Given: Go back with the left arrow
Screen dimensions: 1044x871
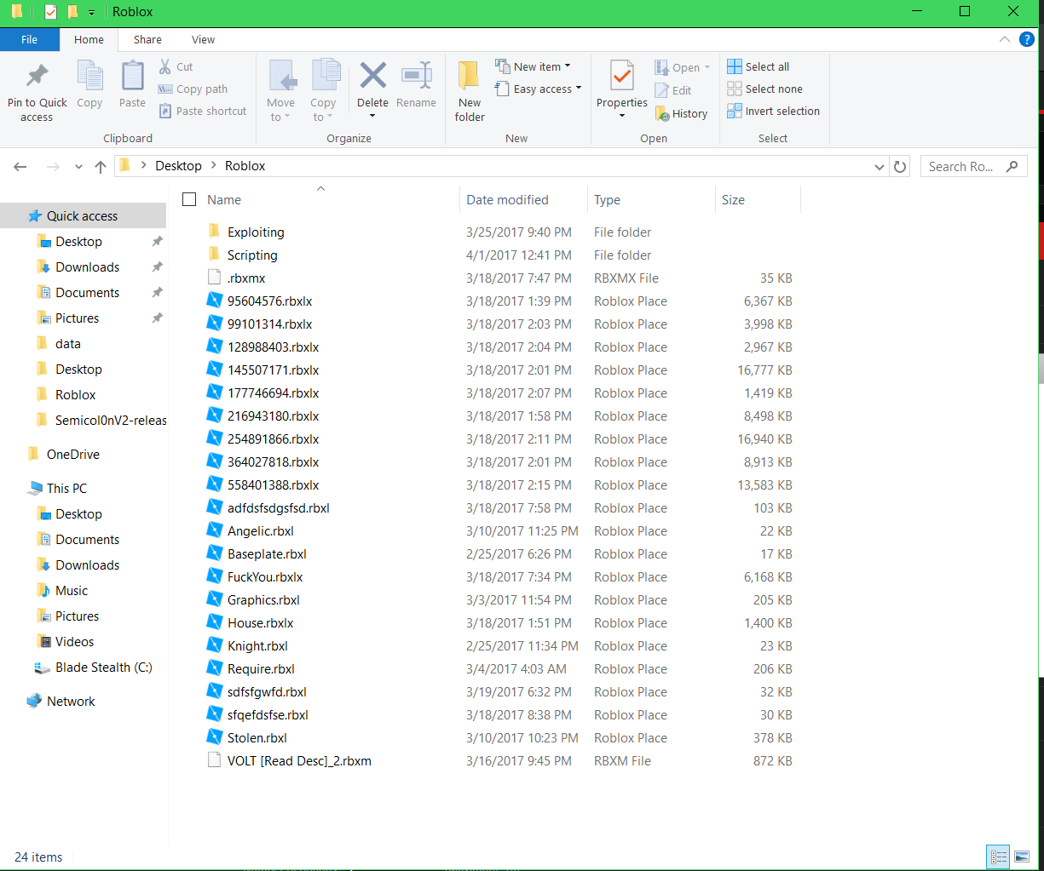Looking at the screenshot, I should tap(20, 167).
